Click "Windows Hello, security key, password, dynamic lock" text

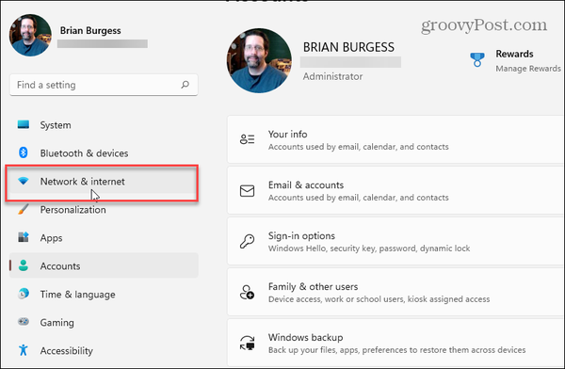(369, 249)
